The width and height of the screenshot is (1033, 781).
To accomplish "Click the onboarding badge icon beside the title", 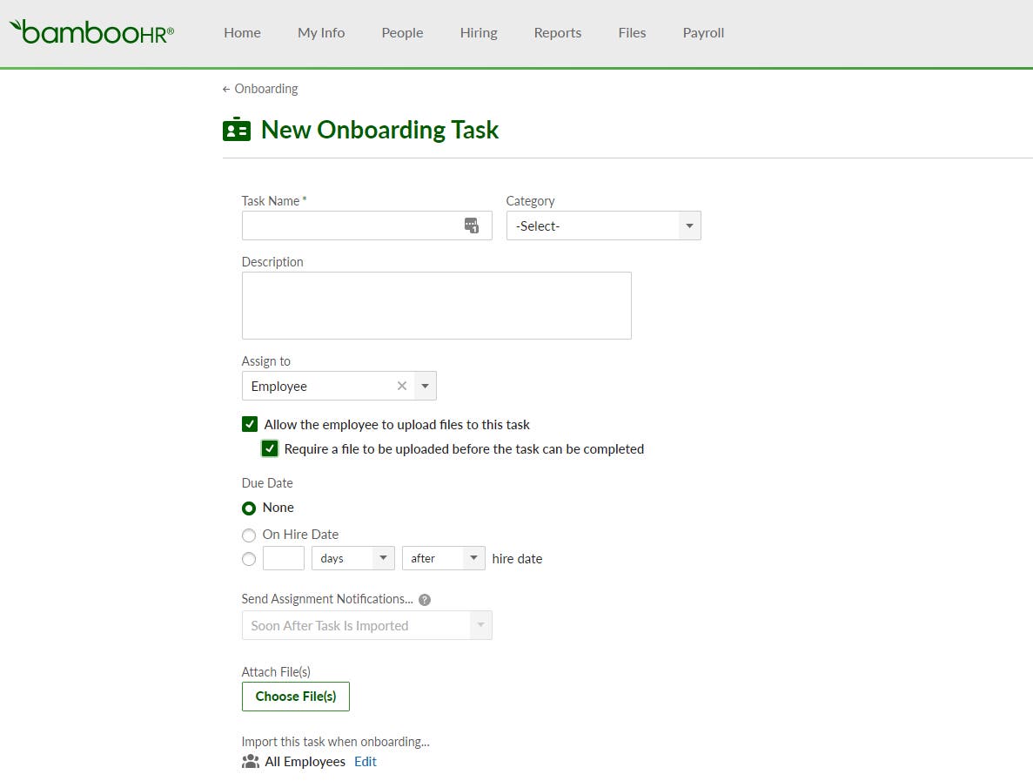I will point(236,129).
